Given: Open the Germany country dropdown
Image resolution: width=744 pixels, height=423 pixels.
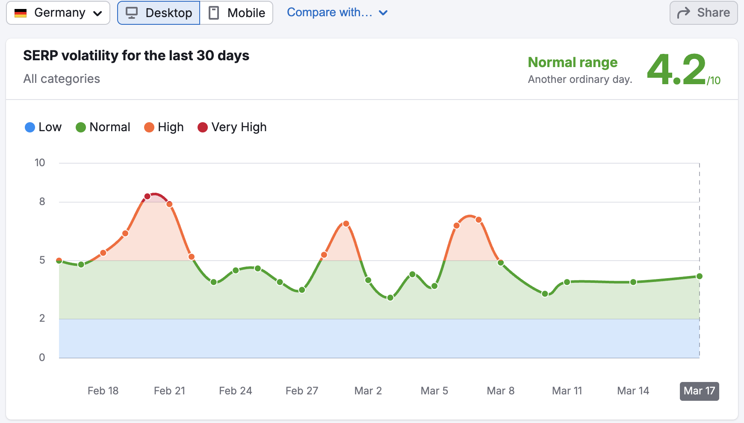Looking at the screenshot, I should (x=58, y=12).
